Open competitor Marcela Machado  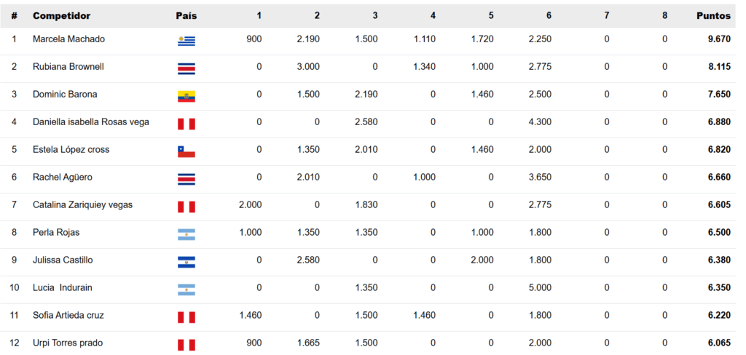[68, 39]
